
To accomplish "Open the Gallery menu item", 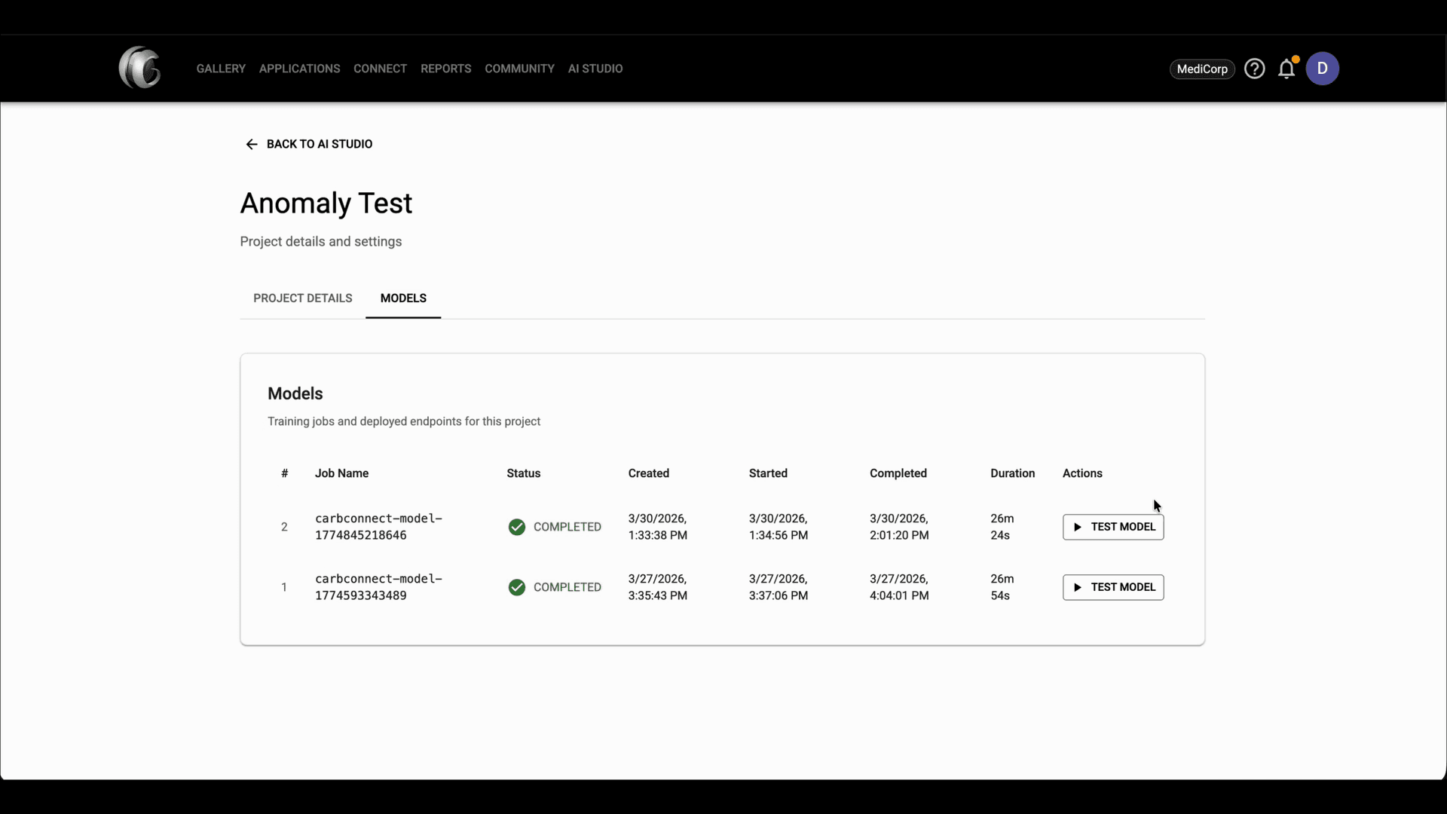I will point(221,69).
